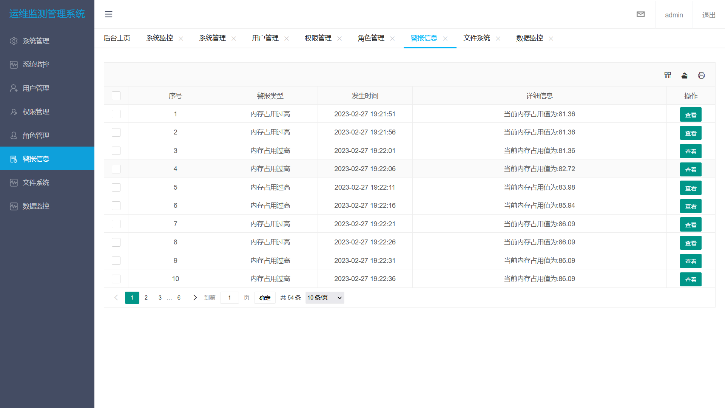Toggle the sidebar hamburger menu icon

tap(108, 14)
